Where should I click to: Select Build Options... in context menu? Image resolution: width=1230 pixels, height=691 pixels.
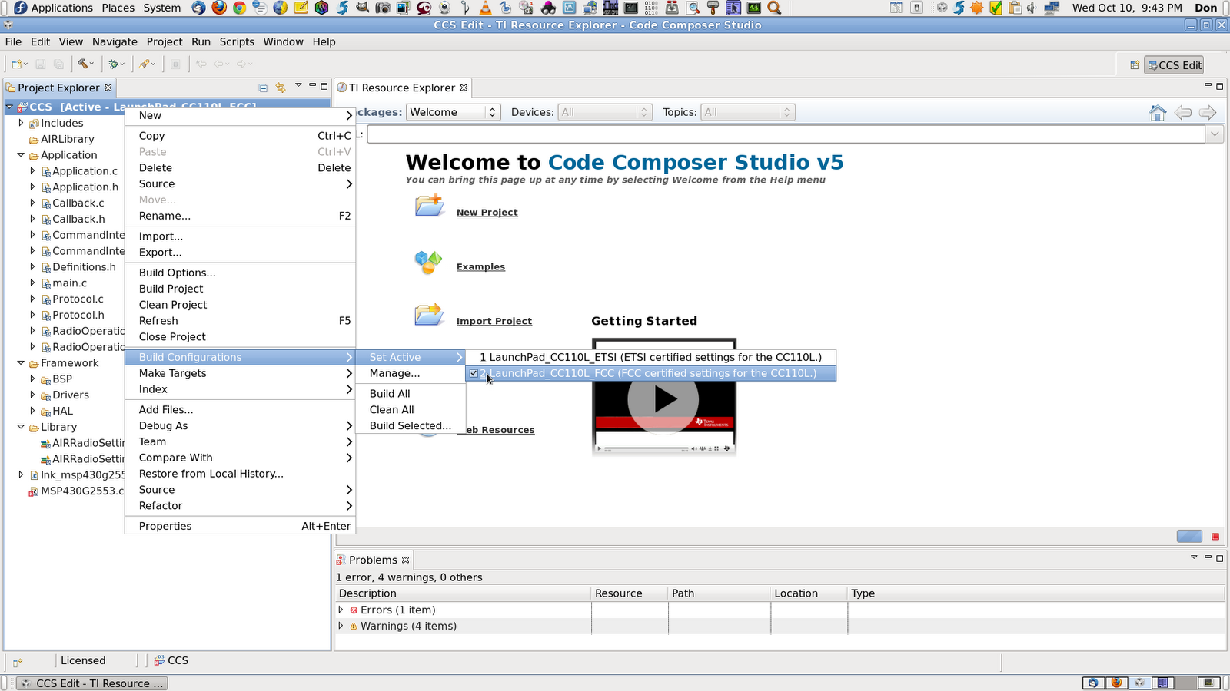click(x=240, y=273)
